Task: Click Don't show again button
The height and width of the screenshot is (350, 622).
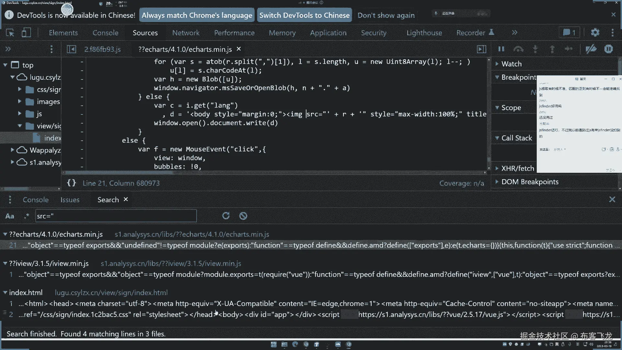Action: click(x=386, y=15)
